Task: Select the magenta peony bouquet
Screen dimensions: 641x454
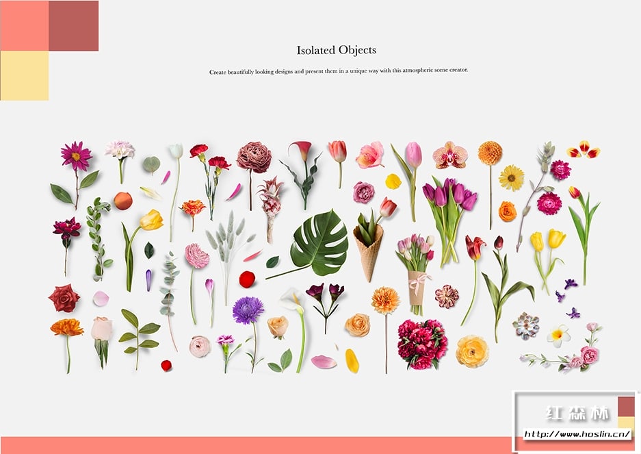Action: [422, 344]
